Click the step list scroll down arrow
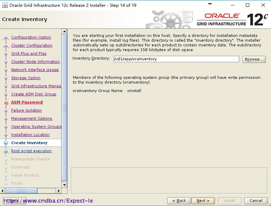The width and height of the screenshot is (271, 206). point(64,185)
